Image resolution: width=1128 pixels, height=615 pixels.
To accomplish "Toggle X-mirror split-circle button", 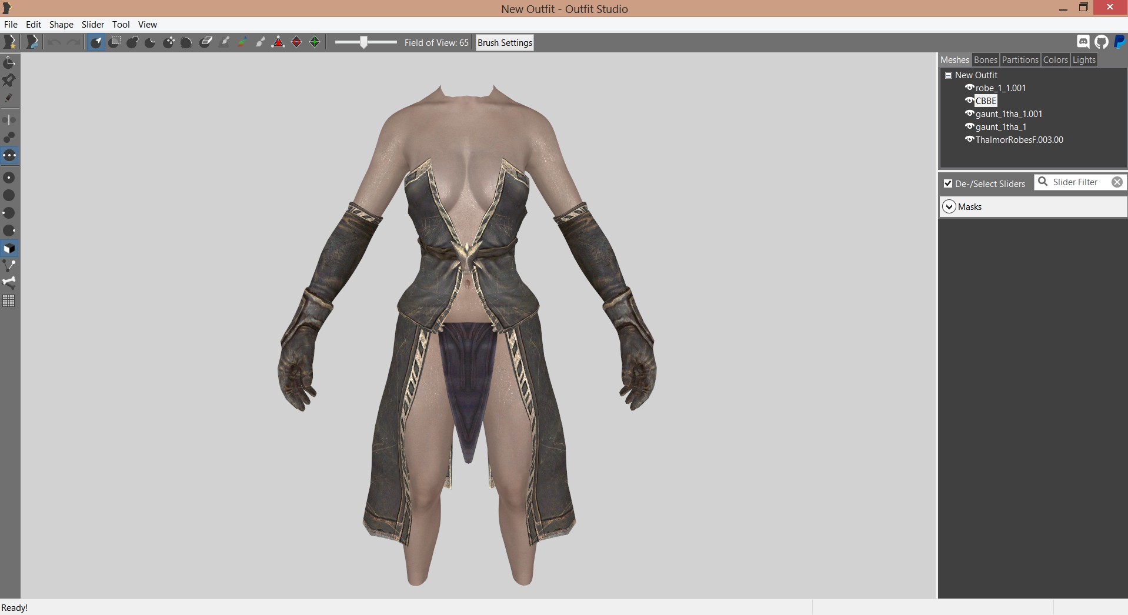I will 9,120.
